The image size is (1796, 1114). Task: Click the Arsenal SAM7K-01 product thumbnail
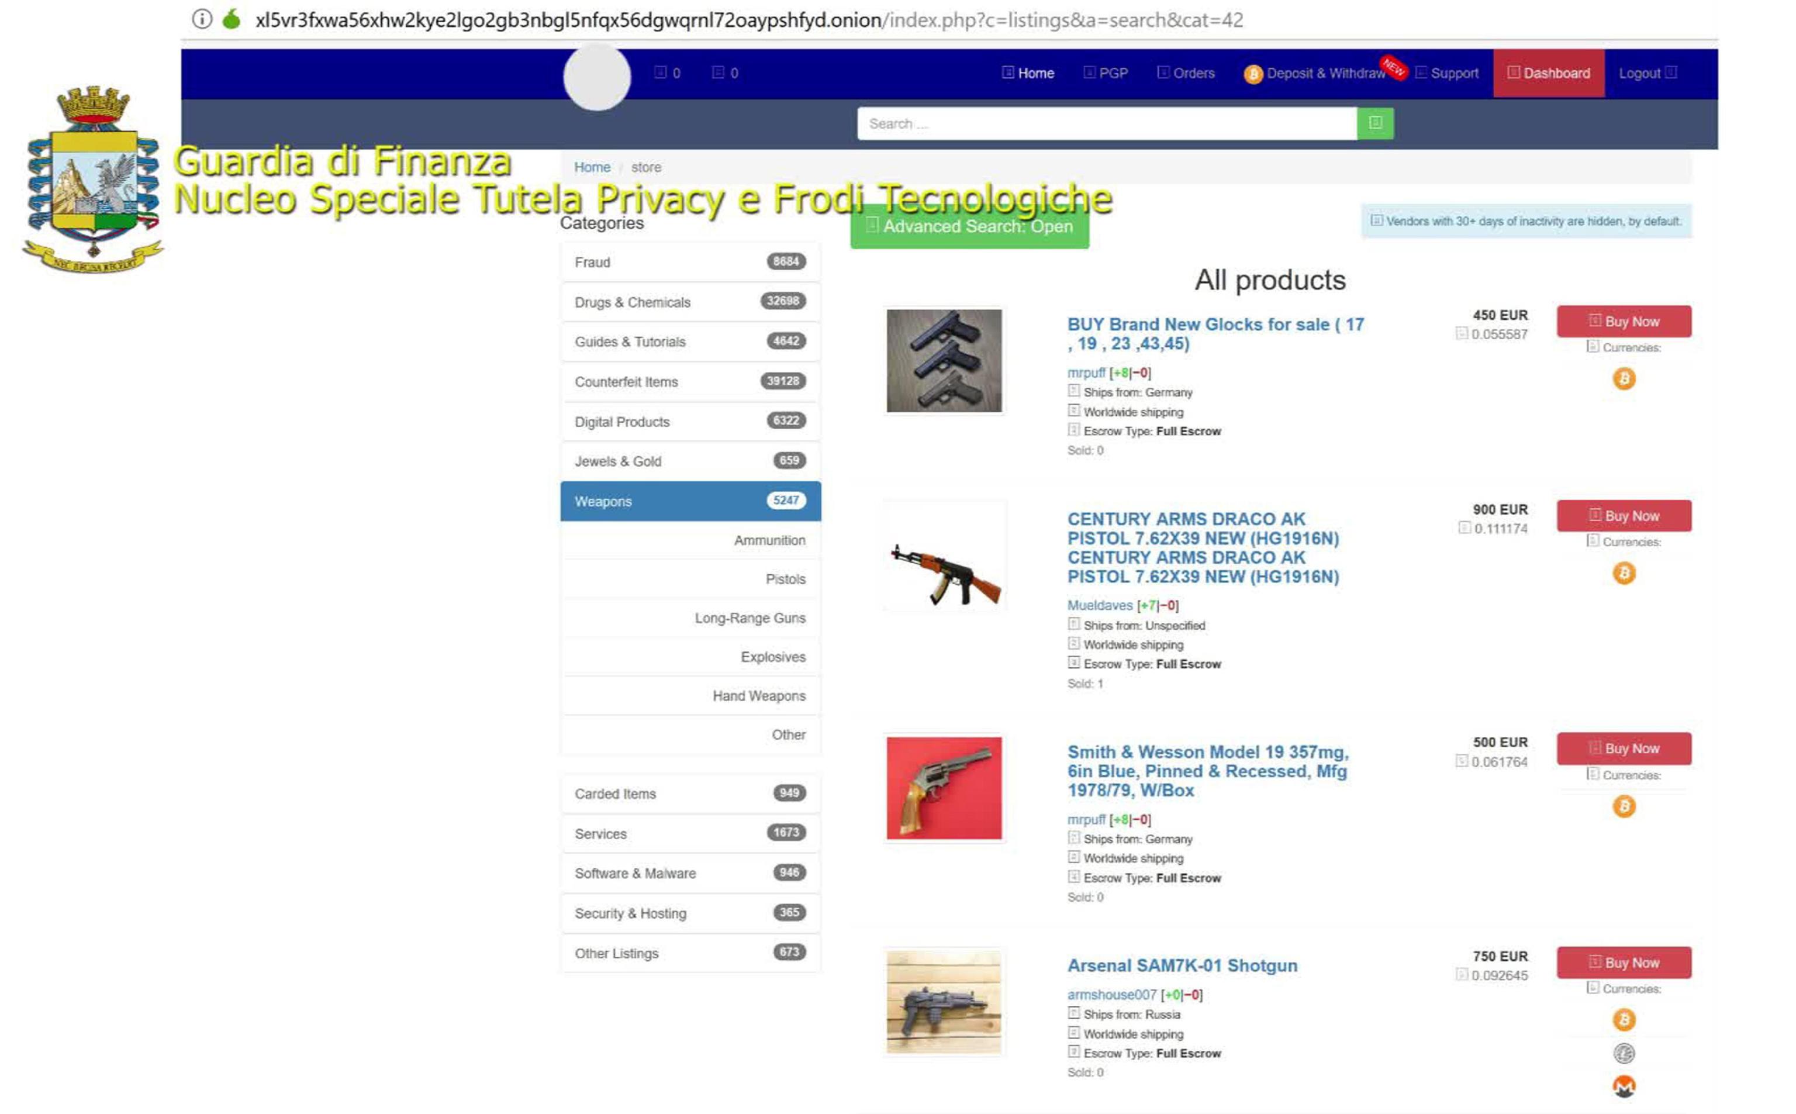(943, 1003)
